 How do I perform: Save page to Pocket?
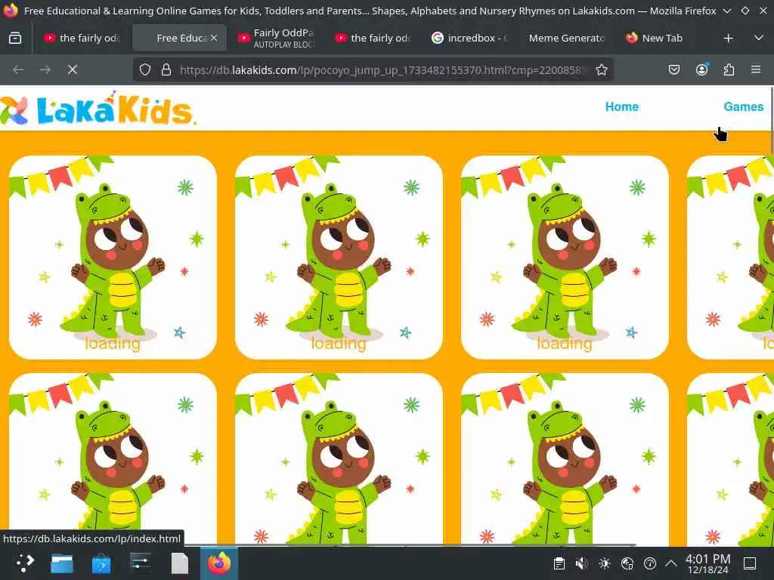pos(673,70)
